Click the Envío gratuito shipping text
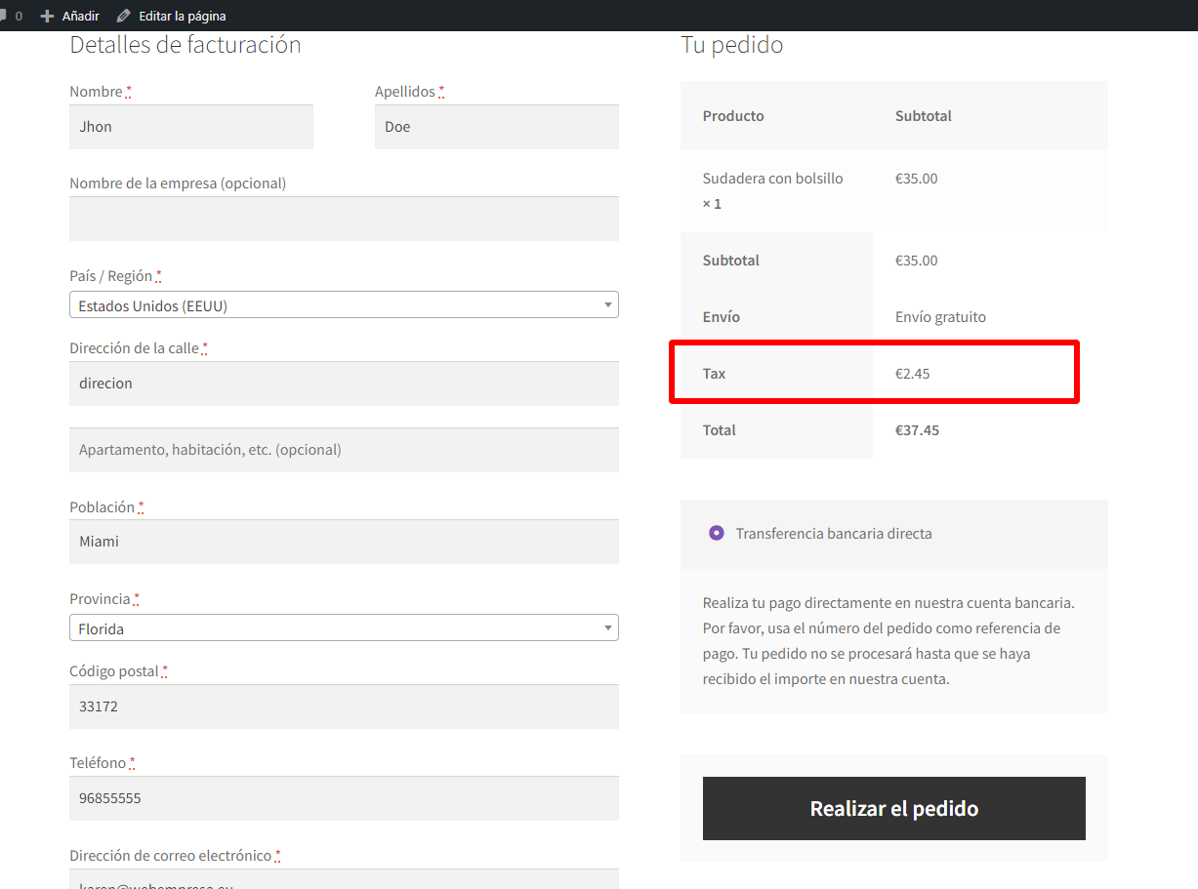 940,317
